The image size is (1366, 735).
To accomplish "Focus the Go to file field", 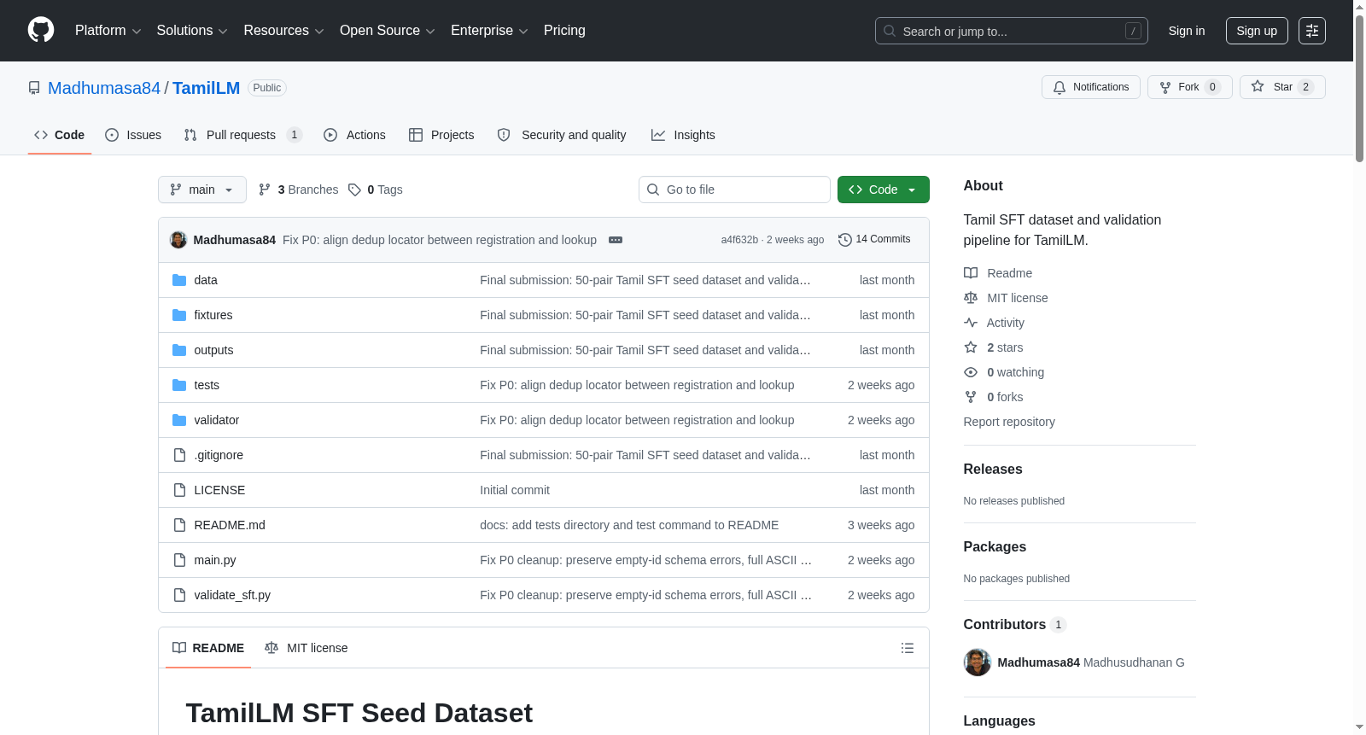I will click(734, 190).
